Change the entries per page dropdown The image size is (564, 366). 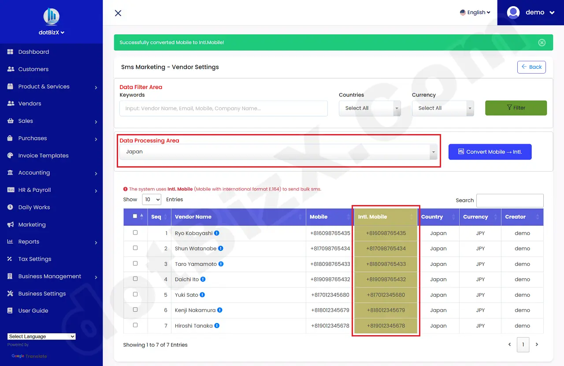tap(152, 200)
